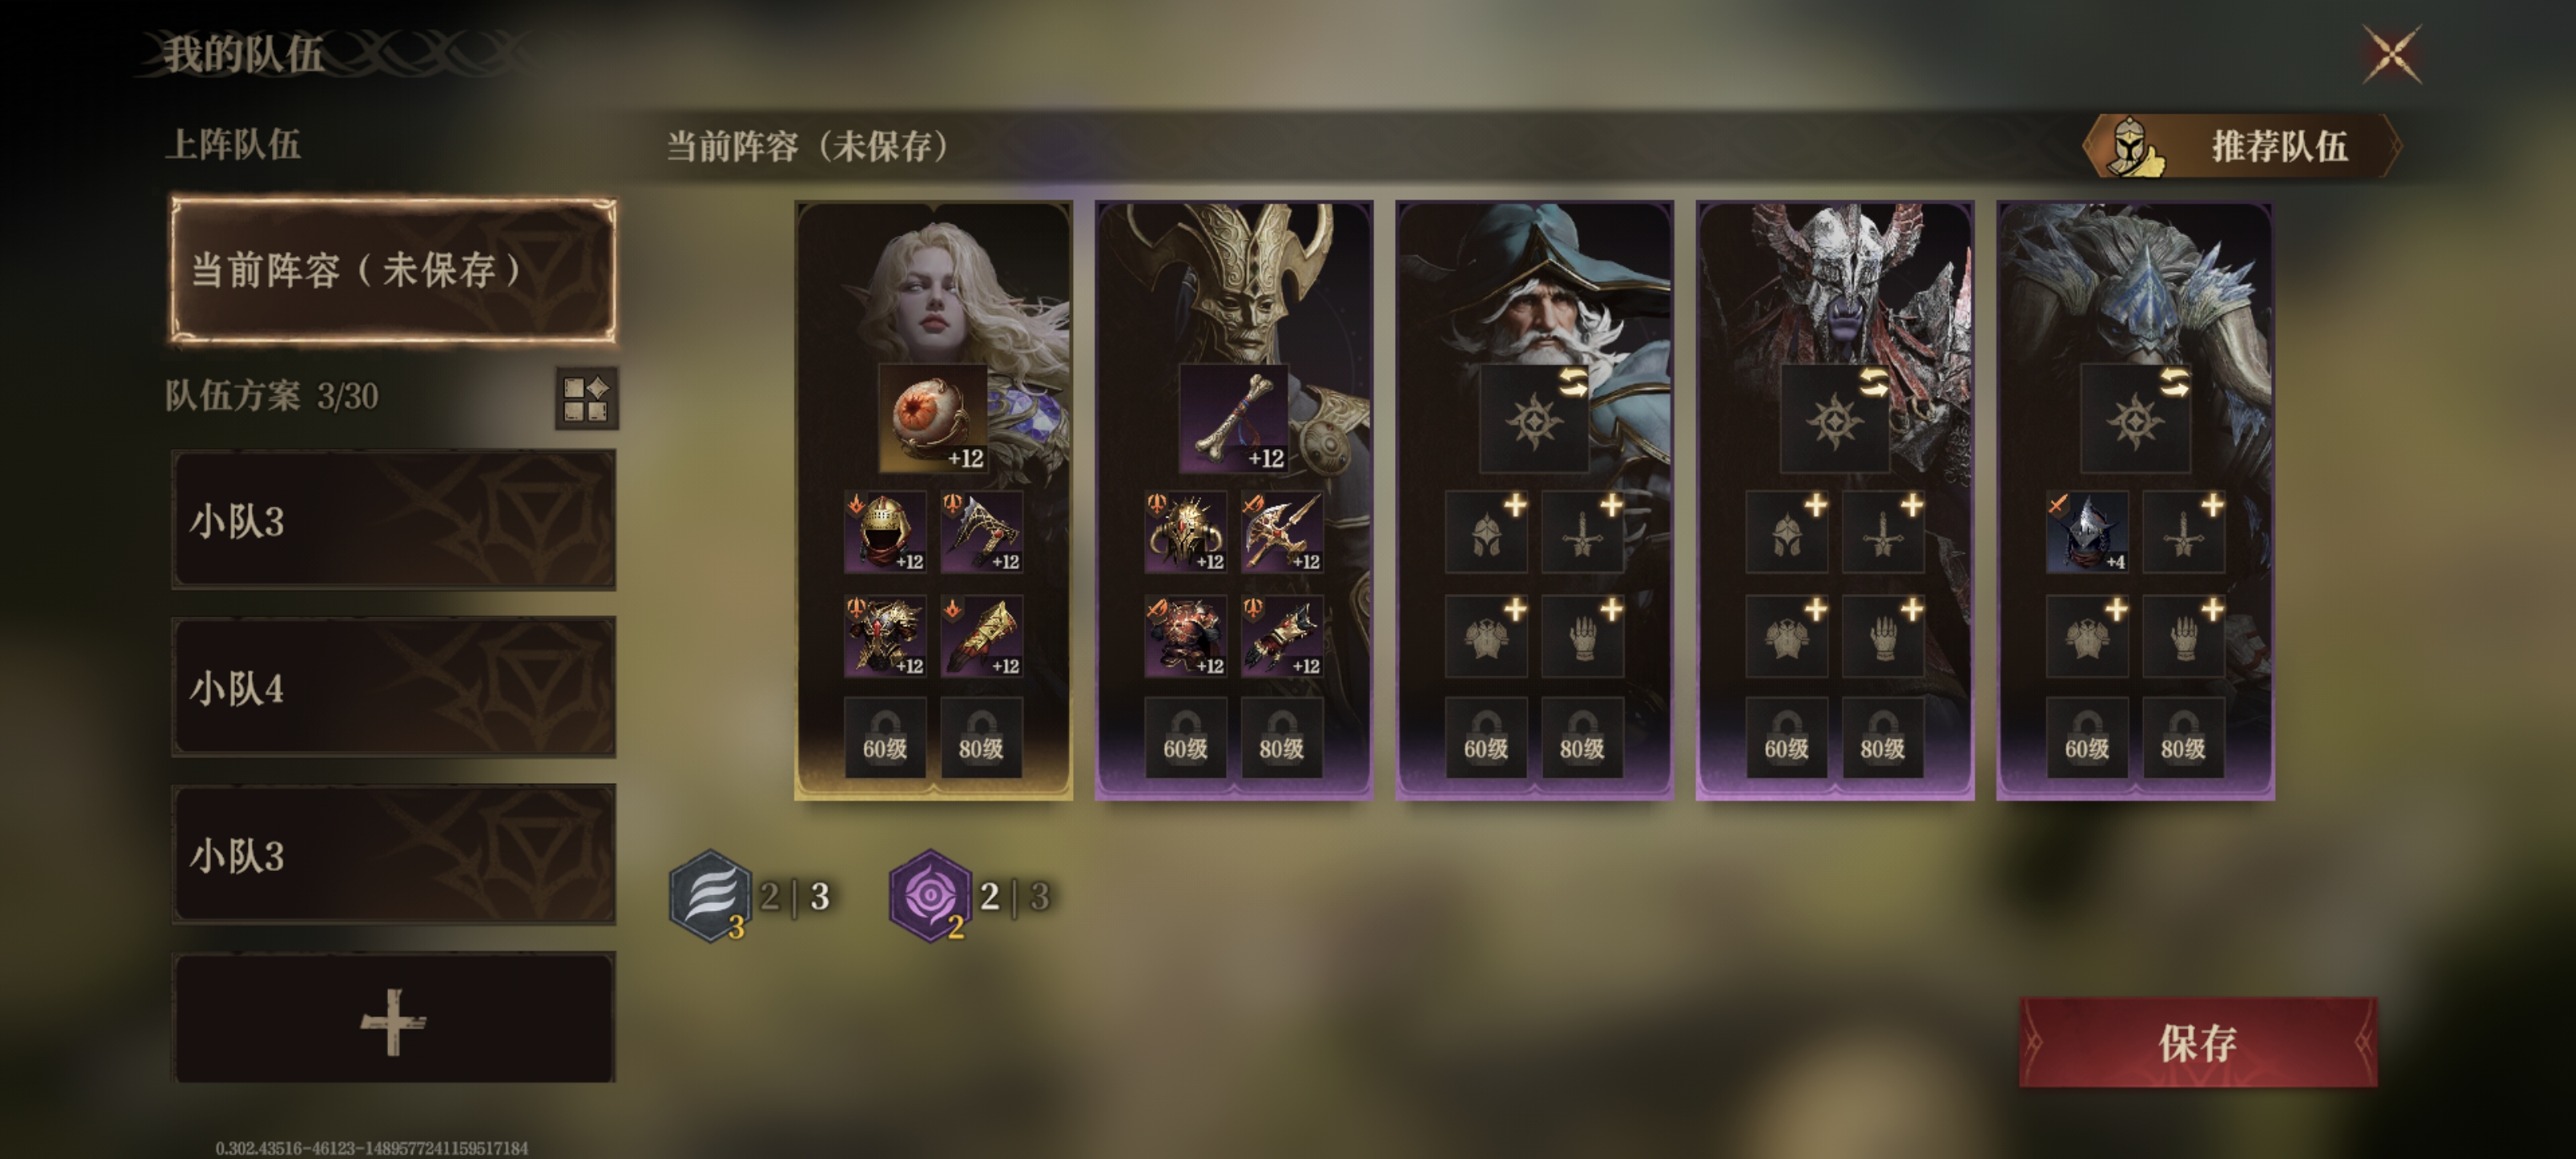Image resolution: width=2576 pixels, height=1159 pixels.
Task: Click the blue helm +4 on fifth hero
Action: [x=2086, y=532]
